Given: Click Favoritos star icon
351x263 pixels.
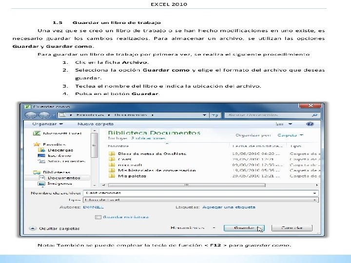Looking at the screenshot, I should (x=37, y=145).
